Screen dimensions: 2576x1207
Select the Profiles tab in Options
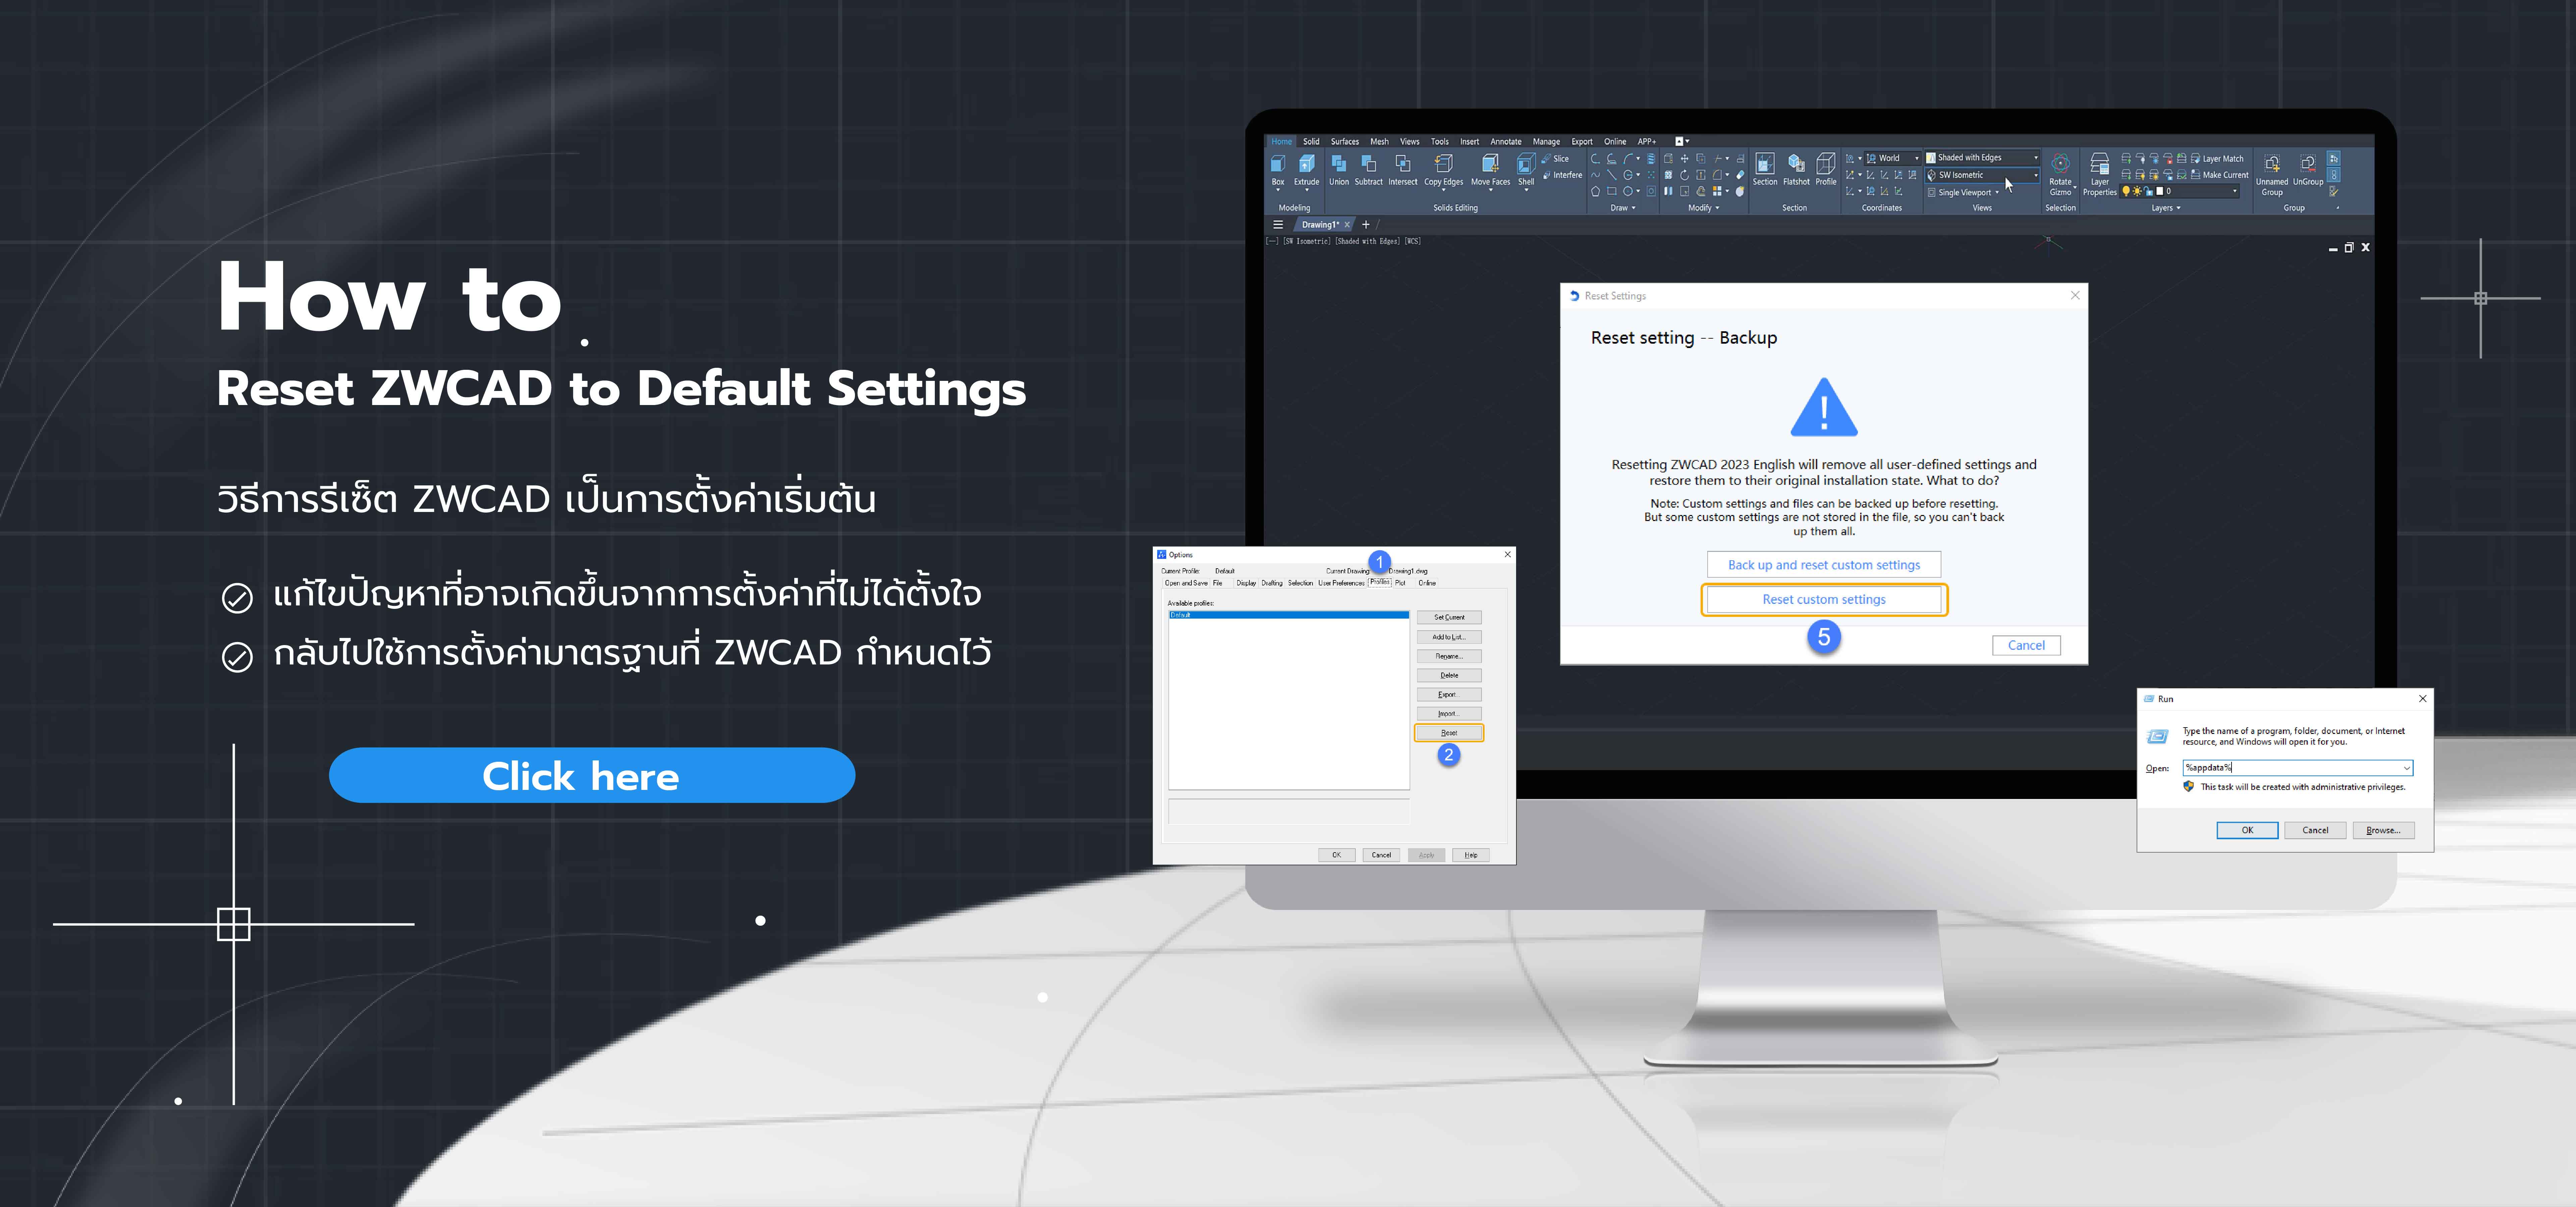[1377, 583]
